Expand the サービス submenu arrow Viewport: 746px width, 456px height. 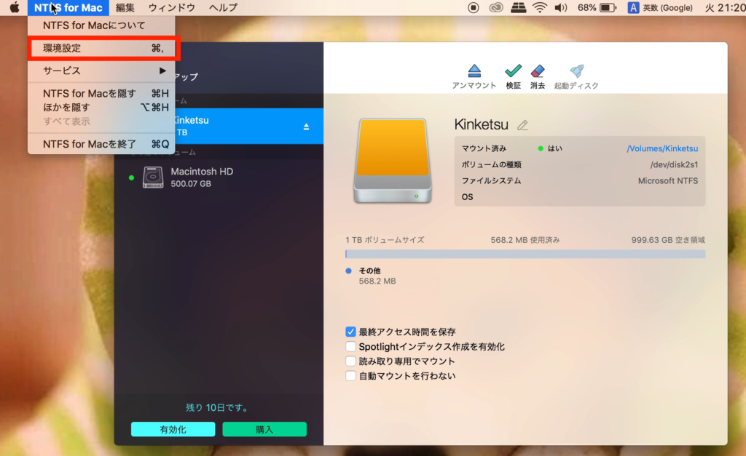pos(162,71)
